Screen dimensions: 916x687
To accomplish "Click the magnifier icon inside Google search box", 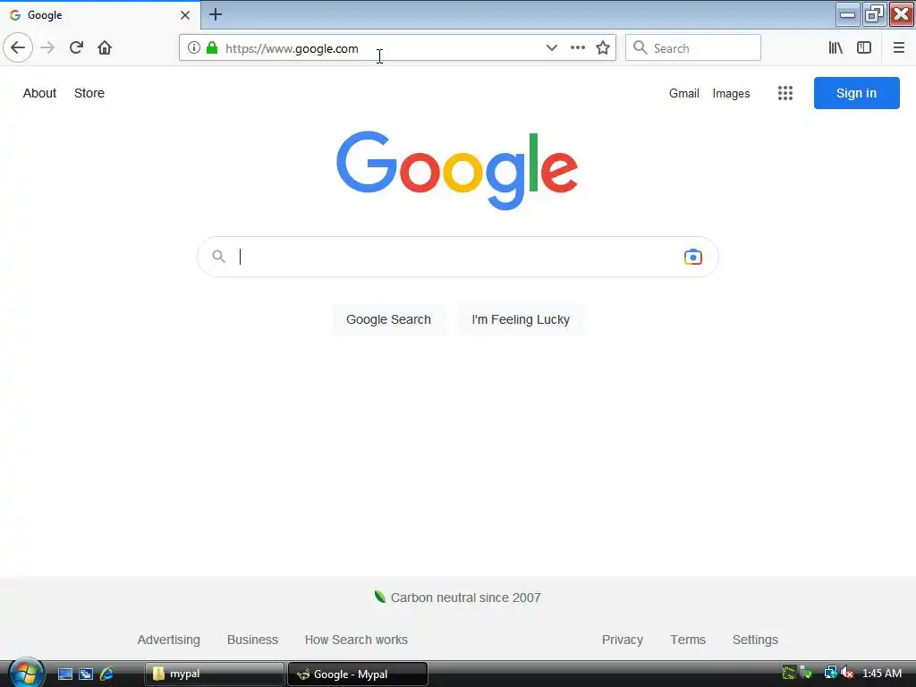I will [x=218, y=257].
